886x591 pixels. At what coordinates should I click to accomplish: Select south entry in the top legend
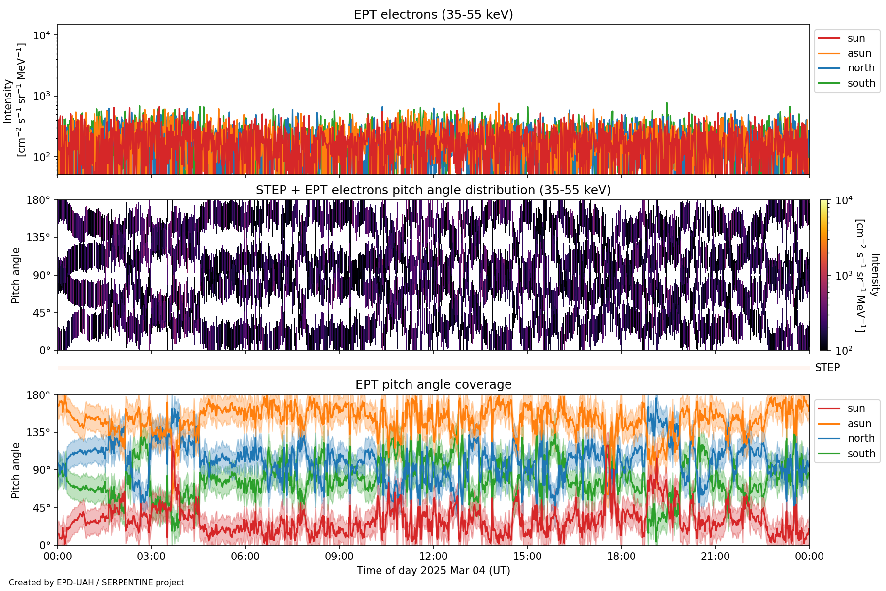(x=861, y=83)
